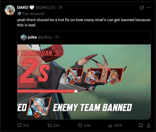Click the 370 replies count
Viewport: 156px width, 132px height.
pyautogui.click(x=26, y=126)
